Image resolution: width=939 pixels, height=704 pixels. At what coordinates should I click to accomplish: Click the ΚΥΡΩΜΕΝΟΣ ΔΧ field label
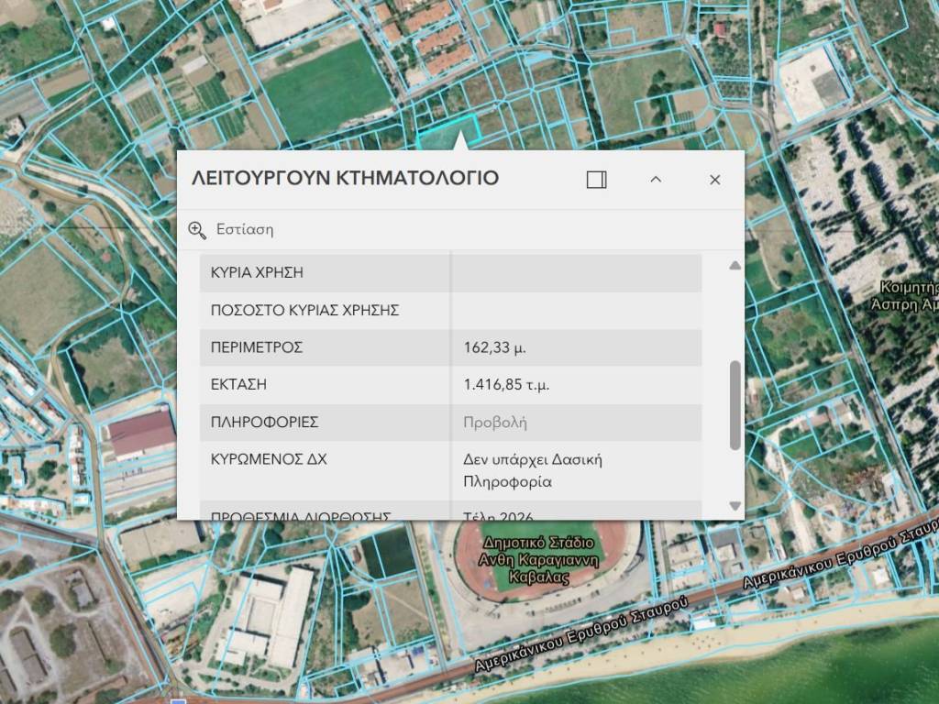(269, 459)
